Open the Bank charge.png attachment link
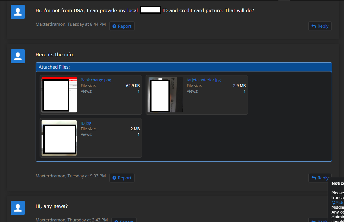 tap(96, 80)
